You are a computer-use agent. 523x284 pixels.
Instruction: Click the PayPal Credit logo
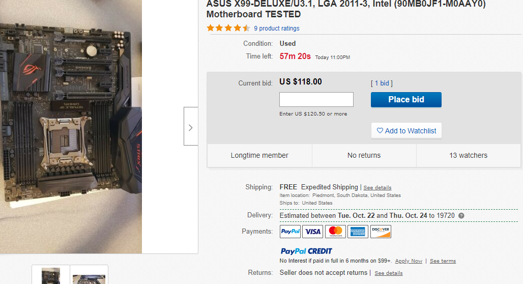(x=306, y=251)
